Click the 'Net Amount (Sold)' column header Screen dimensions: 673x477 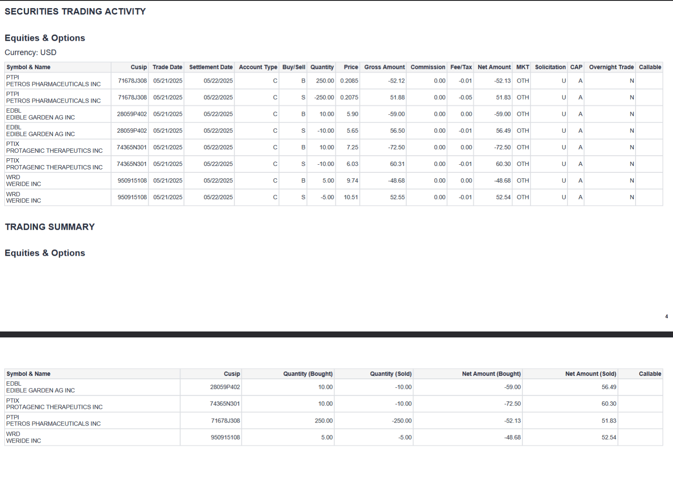pos(591,374)
